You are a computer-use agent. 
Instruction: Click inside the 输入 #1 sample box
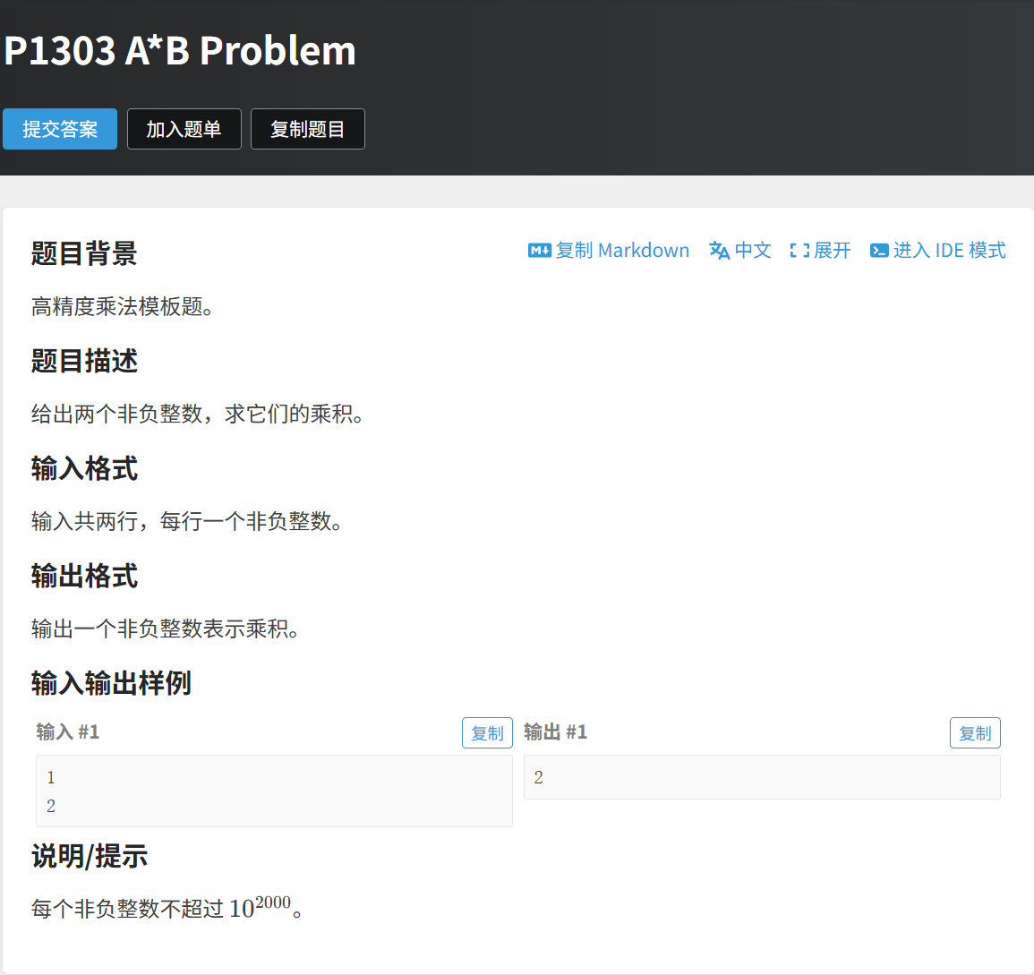click(274, 791)
